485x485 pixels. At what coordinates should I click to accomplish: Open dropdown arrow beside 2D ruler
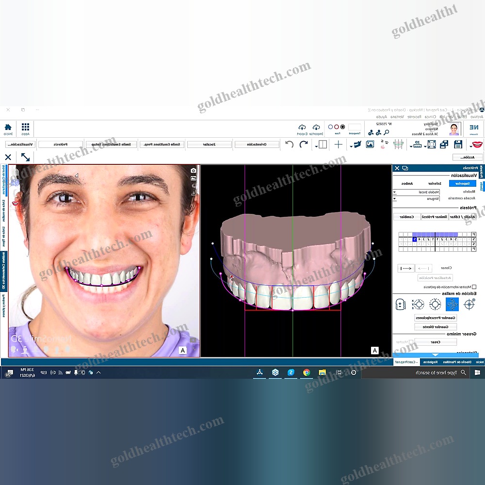tap(411, 146)
